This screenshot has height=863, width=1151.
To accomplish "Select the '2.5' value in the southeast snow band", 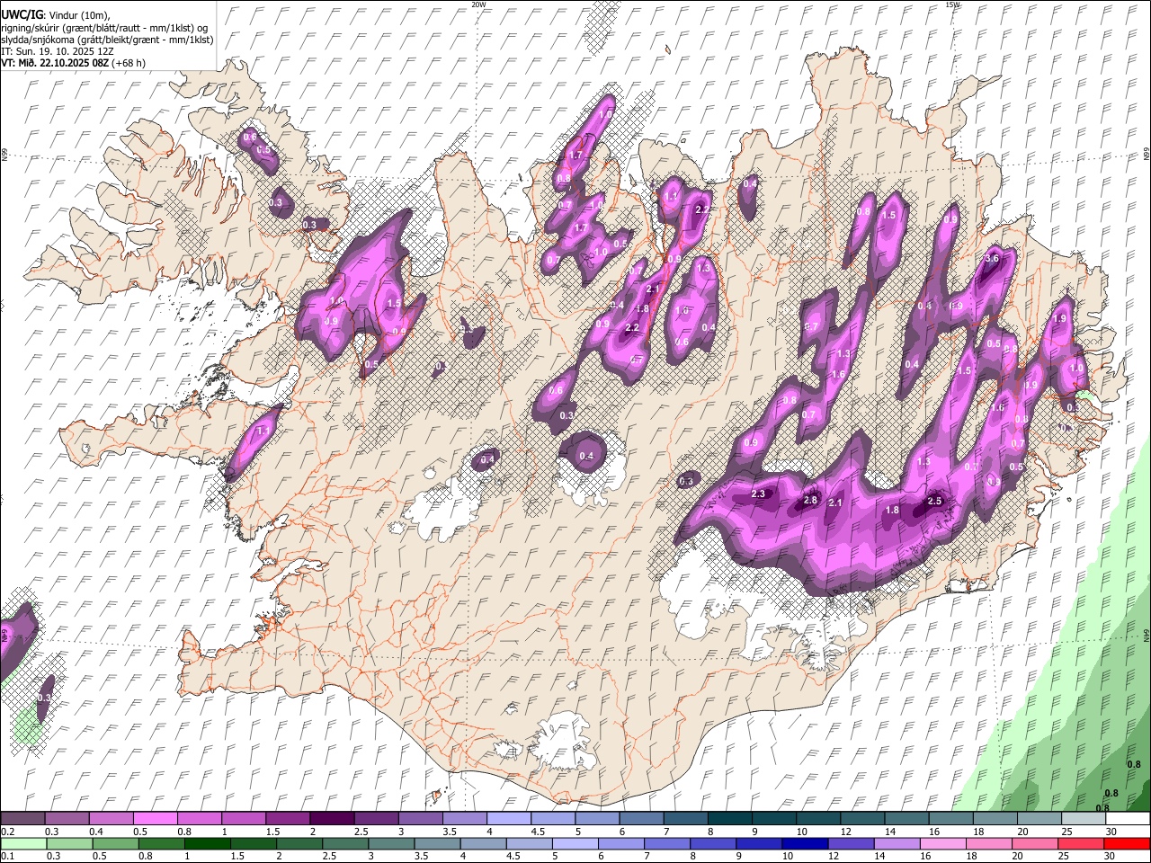I will coord(934,501).
